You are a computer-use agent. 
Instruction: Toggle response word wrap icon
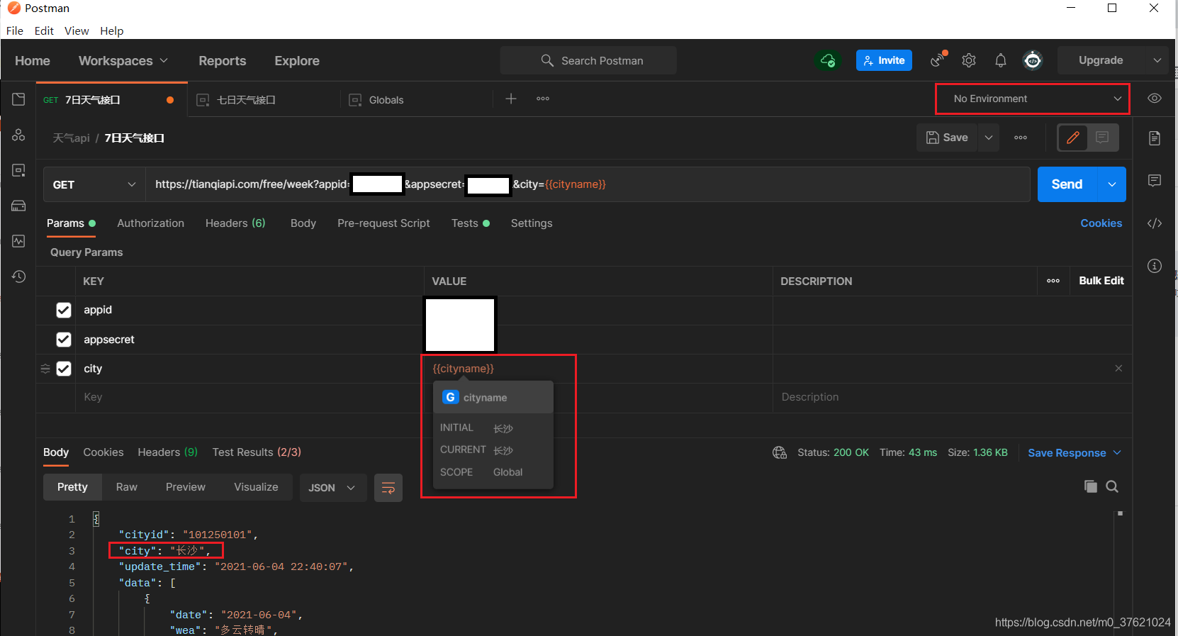388,488
